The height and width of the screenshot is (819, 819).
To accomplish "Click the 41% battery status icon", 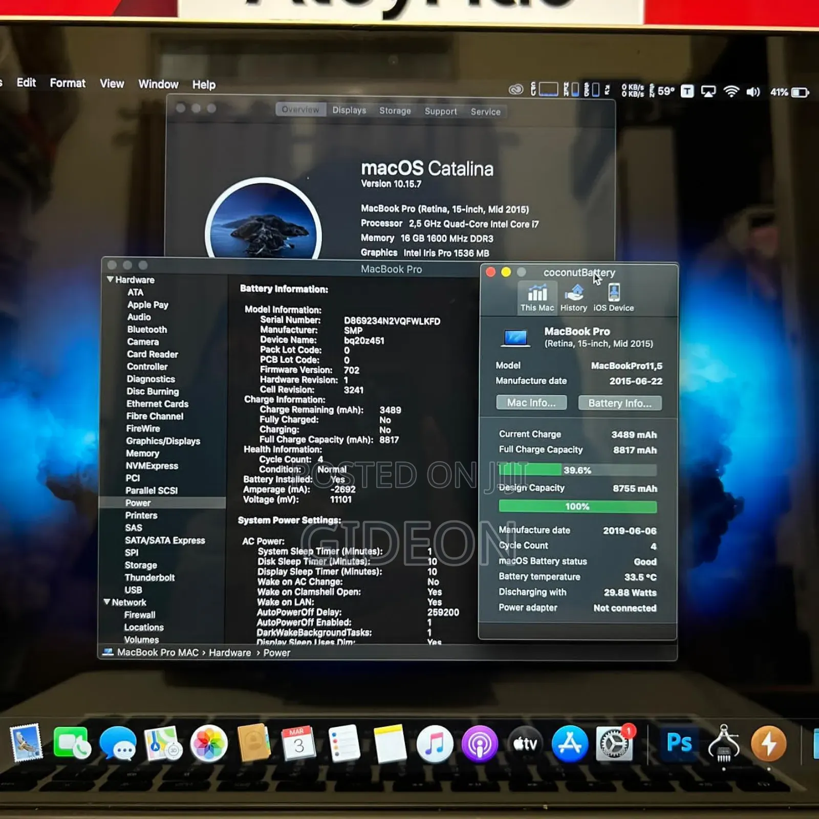I will [x=789, y=92].
